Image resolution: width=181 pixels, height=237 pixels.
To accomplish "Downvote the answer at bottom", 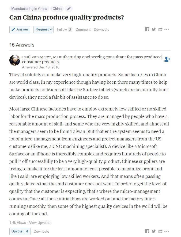I will pyautogui.click(x=41, y=232).
